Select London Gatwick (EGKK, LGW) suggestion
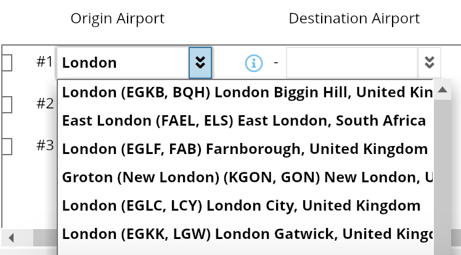 click(x=245, y=234)
